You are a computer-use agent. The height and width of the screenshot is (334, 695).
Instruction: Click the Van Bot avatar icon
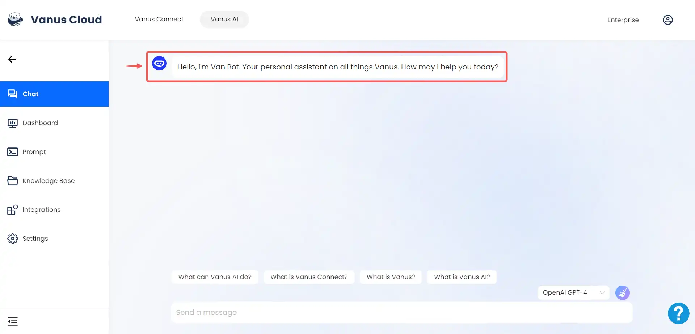[x=159, y=64]
